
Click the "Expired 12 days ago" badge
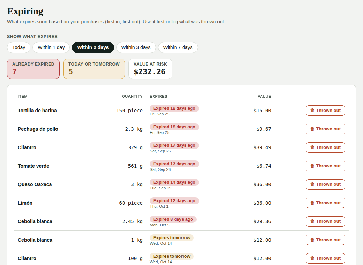(x=174, y=201)
